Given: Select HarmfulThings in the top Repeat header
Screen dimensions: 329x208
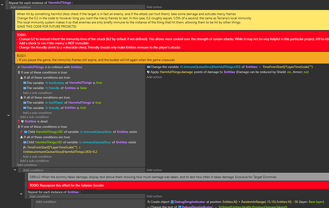Looking at the screenshot, I should [x=60, y=3].
